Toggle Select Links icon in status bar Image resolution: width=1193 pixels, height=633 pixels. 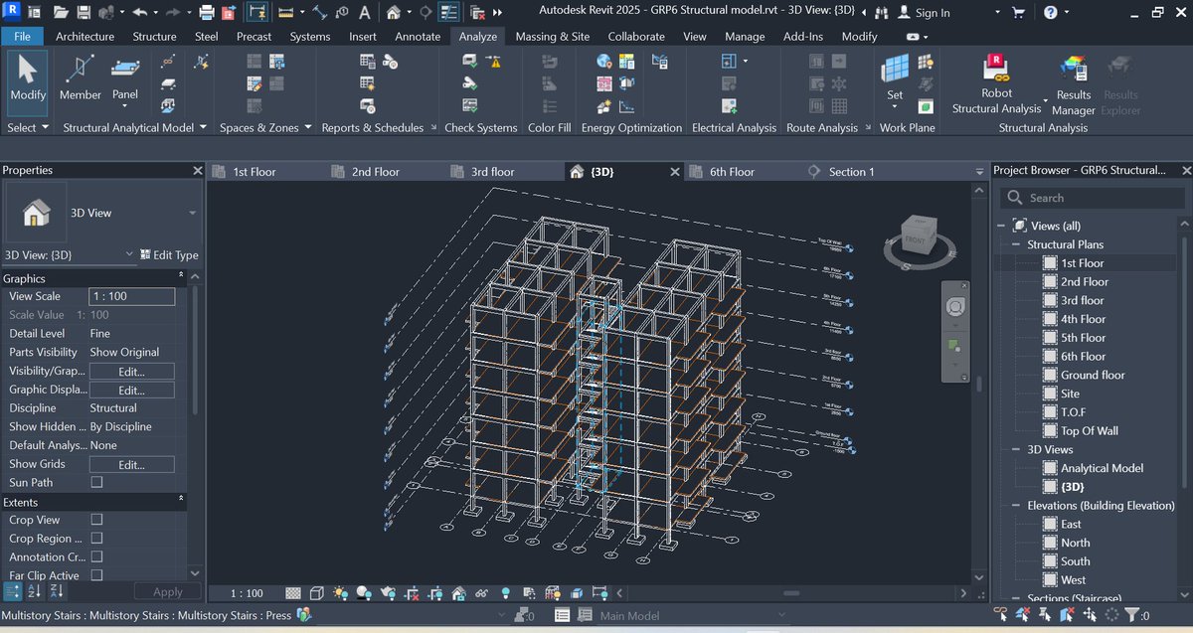[x=999, y=615]
